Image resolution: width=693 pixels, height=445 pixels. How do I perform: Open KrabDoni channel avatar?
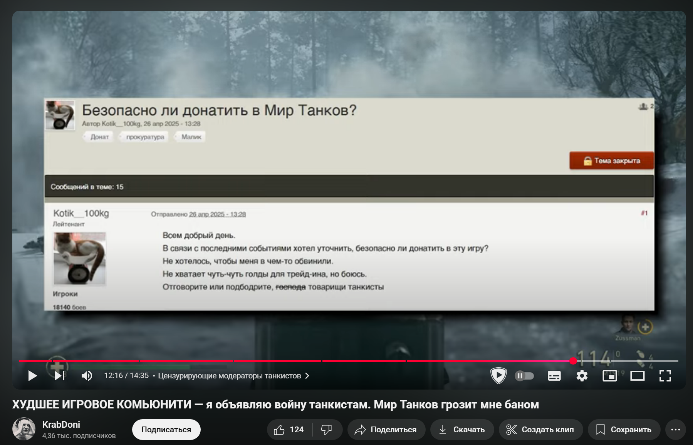24,429
